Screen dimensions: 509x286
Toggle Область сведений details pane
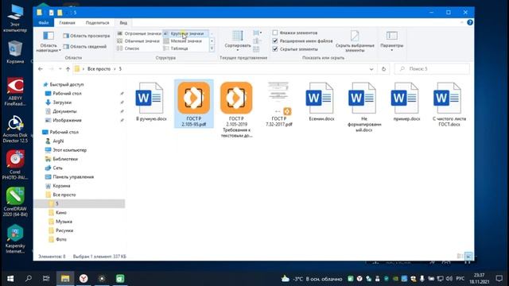85,46
